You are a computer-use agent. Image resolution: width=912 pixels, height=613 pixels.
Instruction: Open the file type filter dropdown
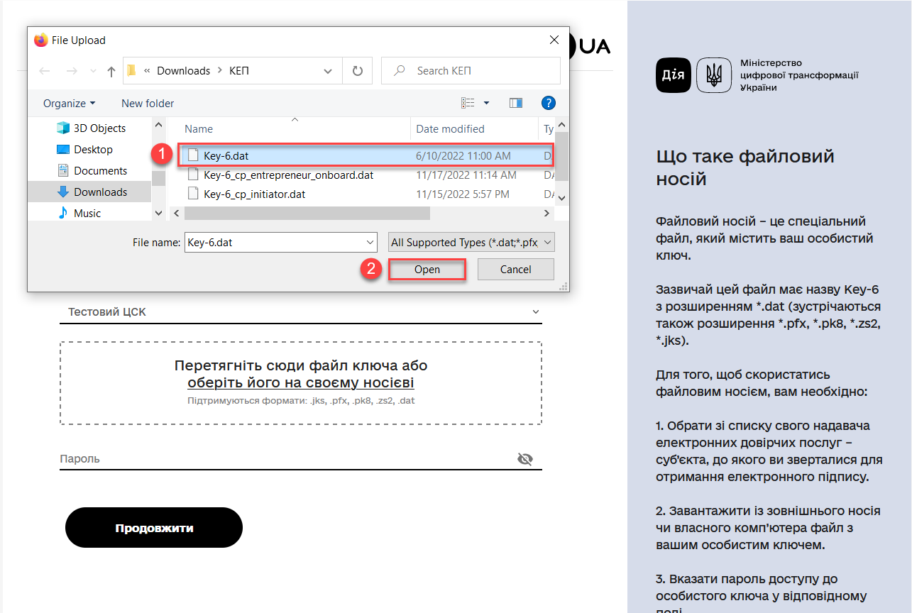click(471, 243)
